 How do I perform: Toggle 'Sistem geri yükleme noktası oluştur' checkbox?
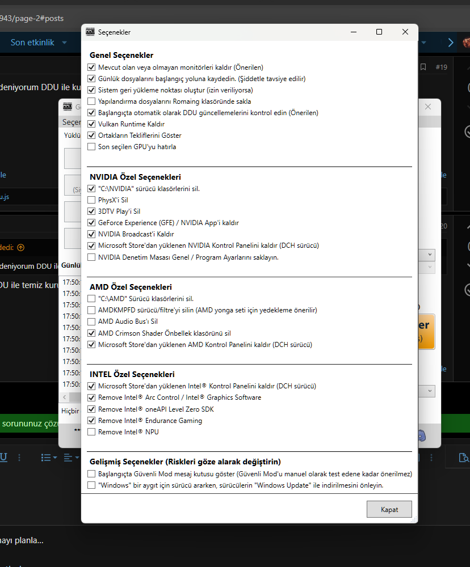coord(91,90)
